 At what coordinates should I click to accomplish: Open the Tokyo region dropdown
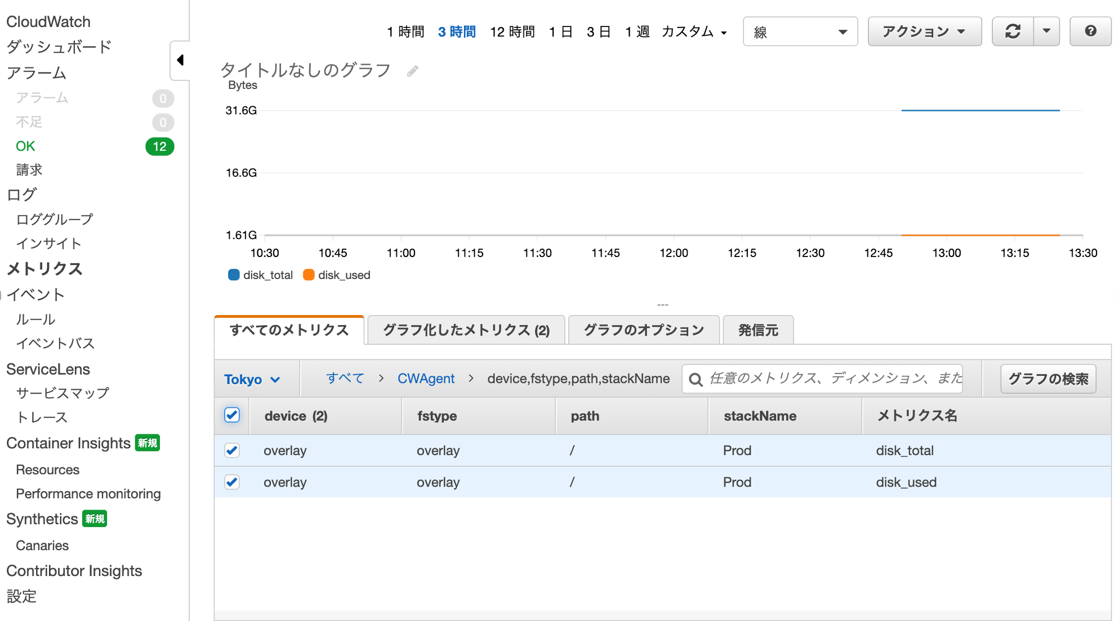tap(252, 380)
